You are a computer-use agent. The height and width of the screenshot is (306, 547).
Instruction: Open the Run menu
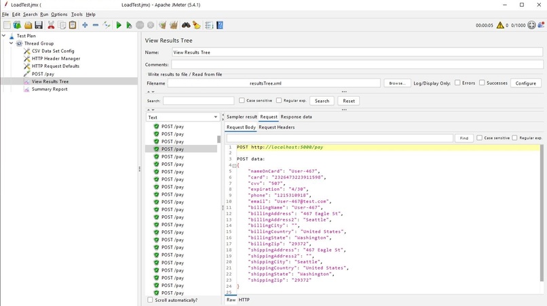44,14
